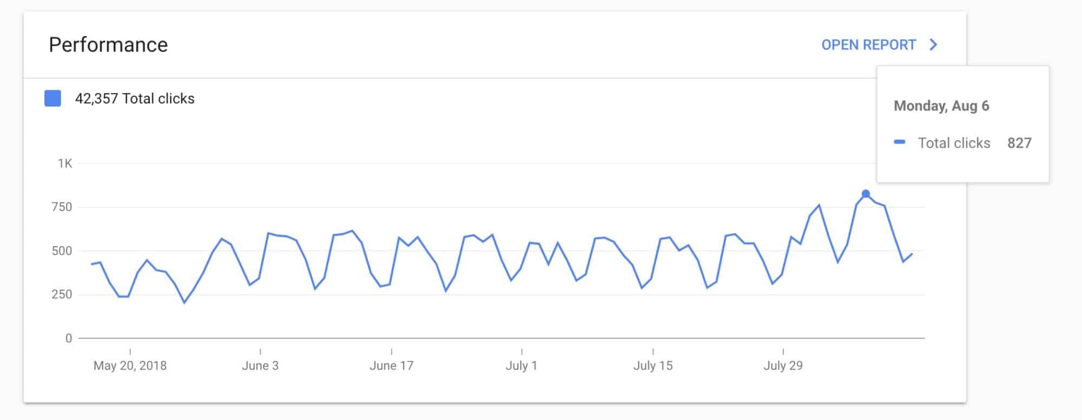
Task: Click the Monday, Aug 6 tooltip header
Action: click(x=941, y=106)
